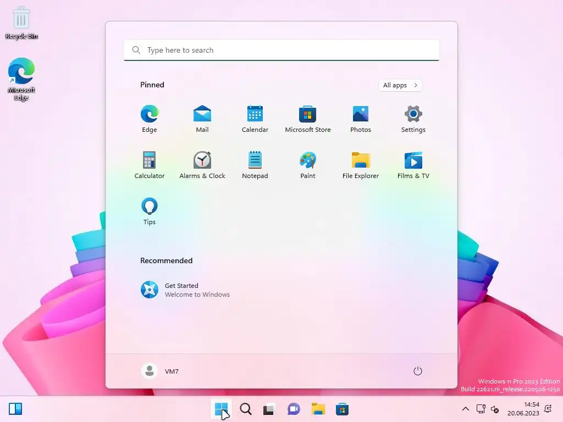Expand the All apps list
563x422 pixels.
[x=400, y=85]
